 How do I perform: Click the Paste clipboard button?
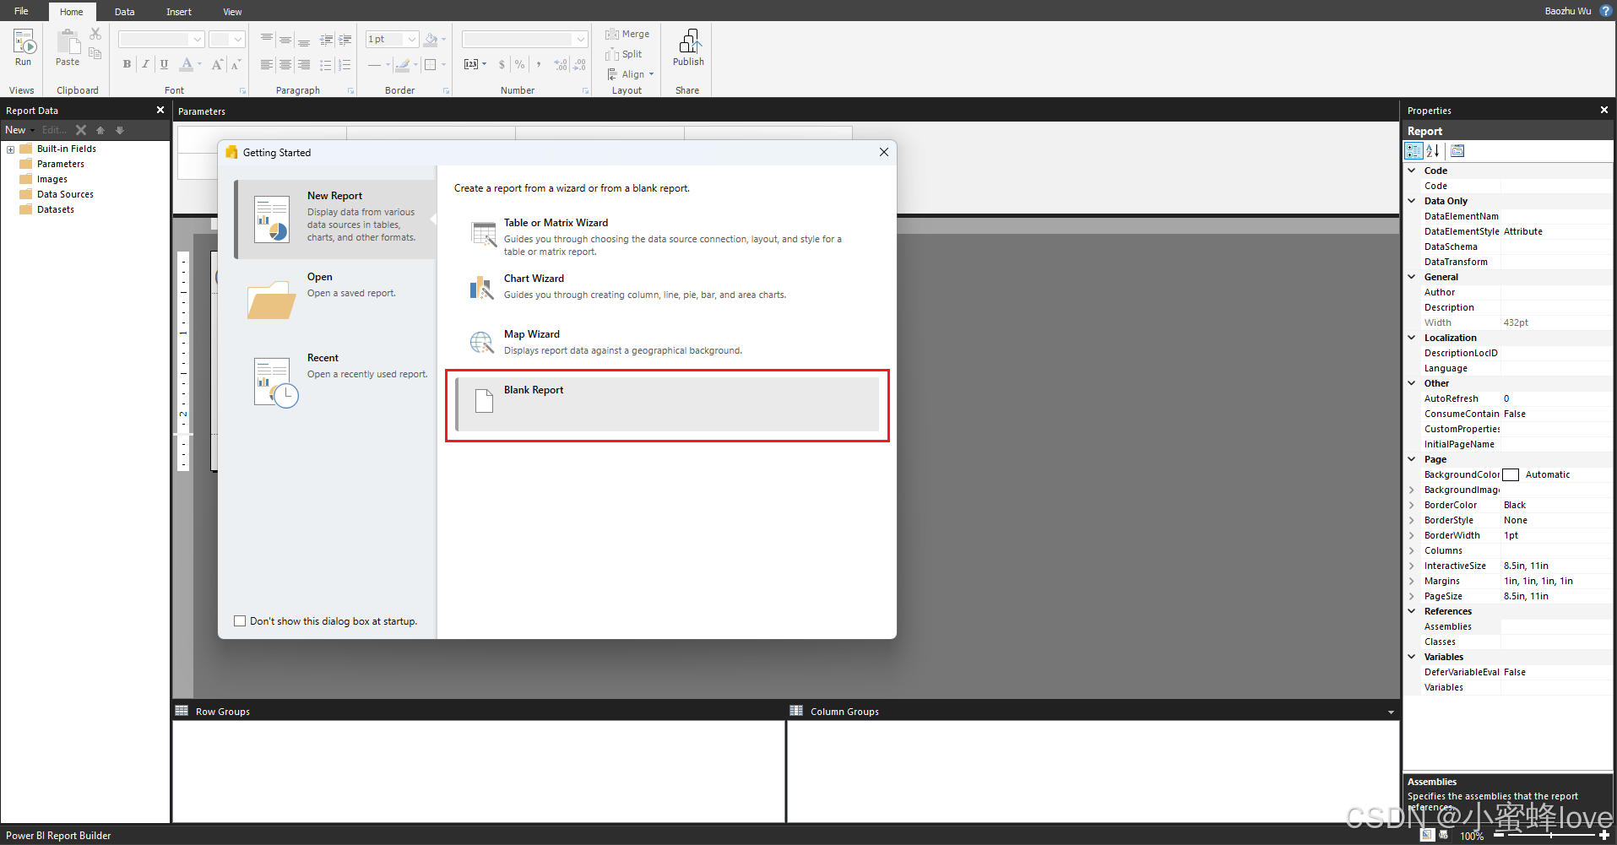click(68, 48)
